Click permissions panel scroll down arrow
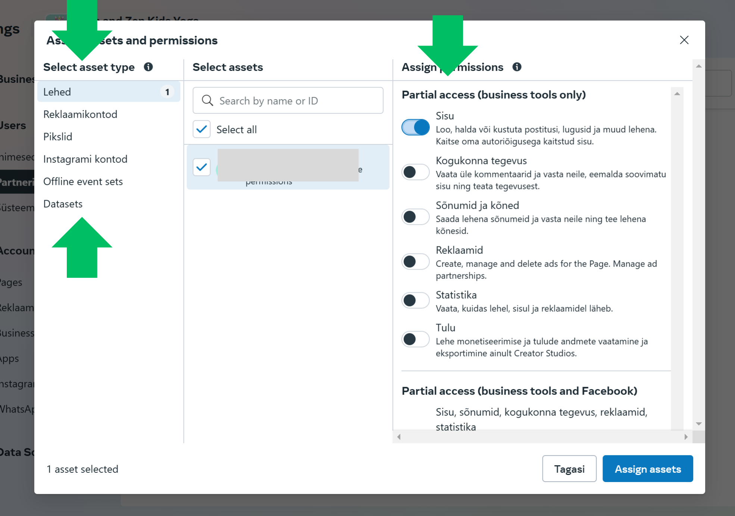 [699, 424]
